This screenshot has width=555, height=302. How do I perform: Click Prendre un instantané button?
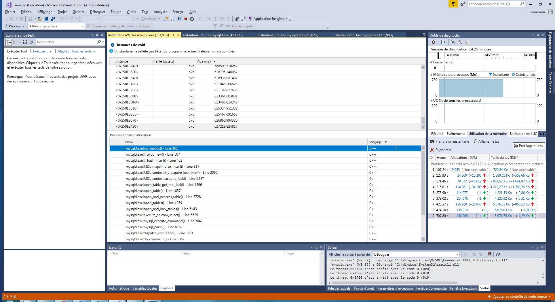450,141
